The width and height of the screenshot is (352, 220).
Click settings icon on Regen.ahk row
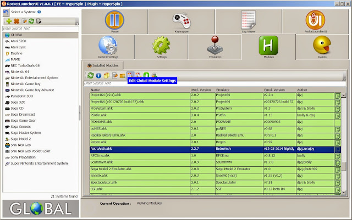pos(338,143)
